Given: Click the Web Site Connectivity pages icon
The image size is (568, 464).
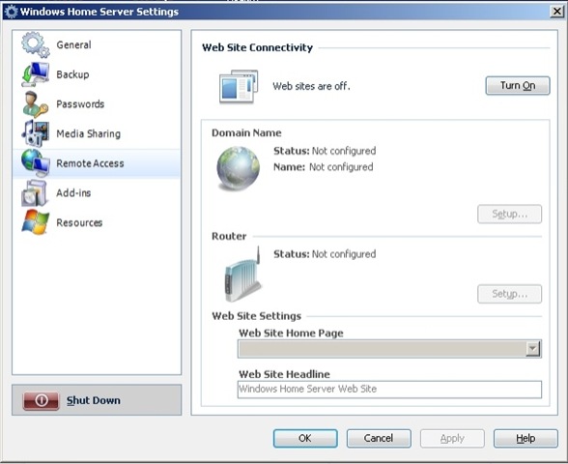Looking at the screenshot, I should pyautogui.click(x=239, y=86).
